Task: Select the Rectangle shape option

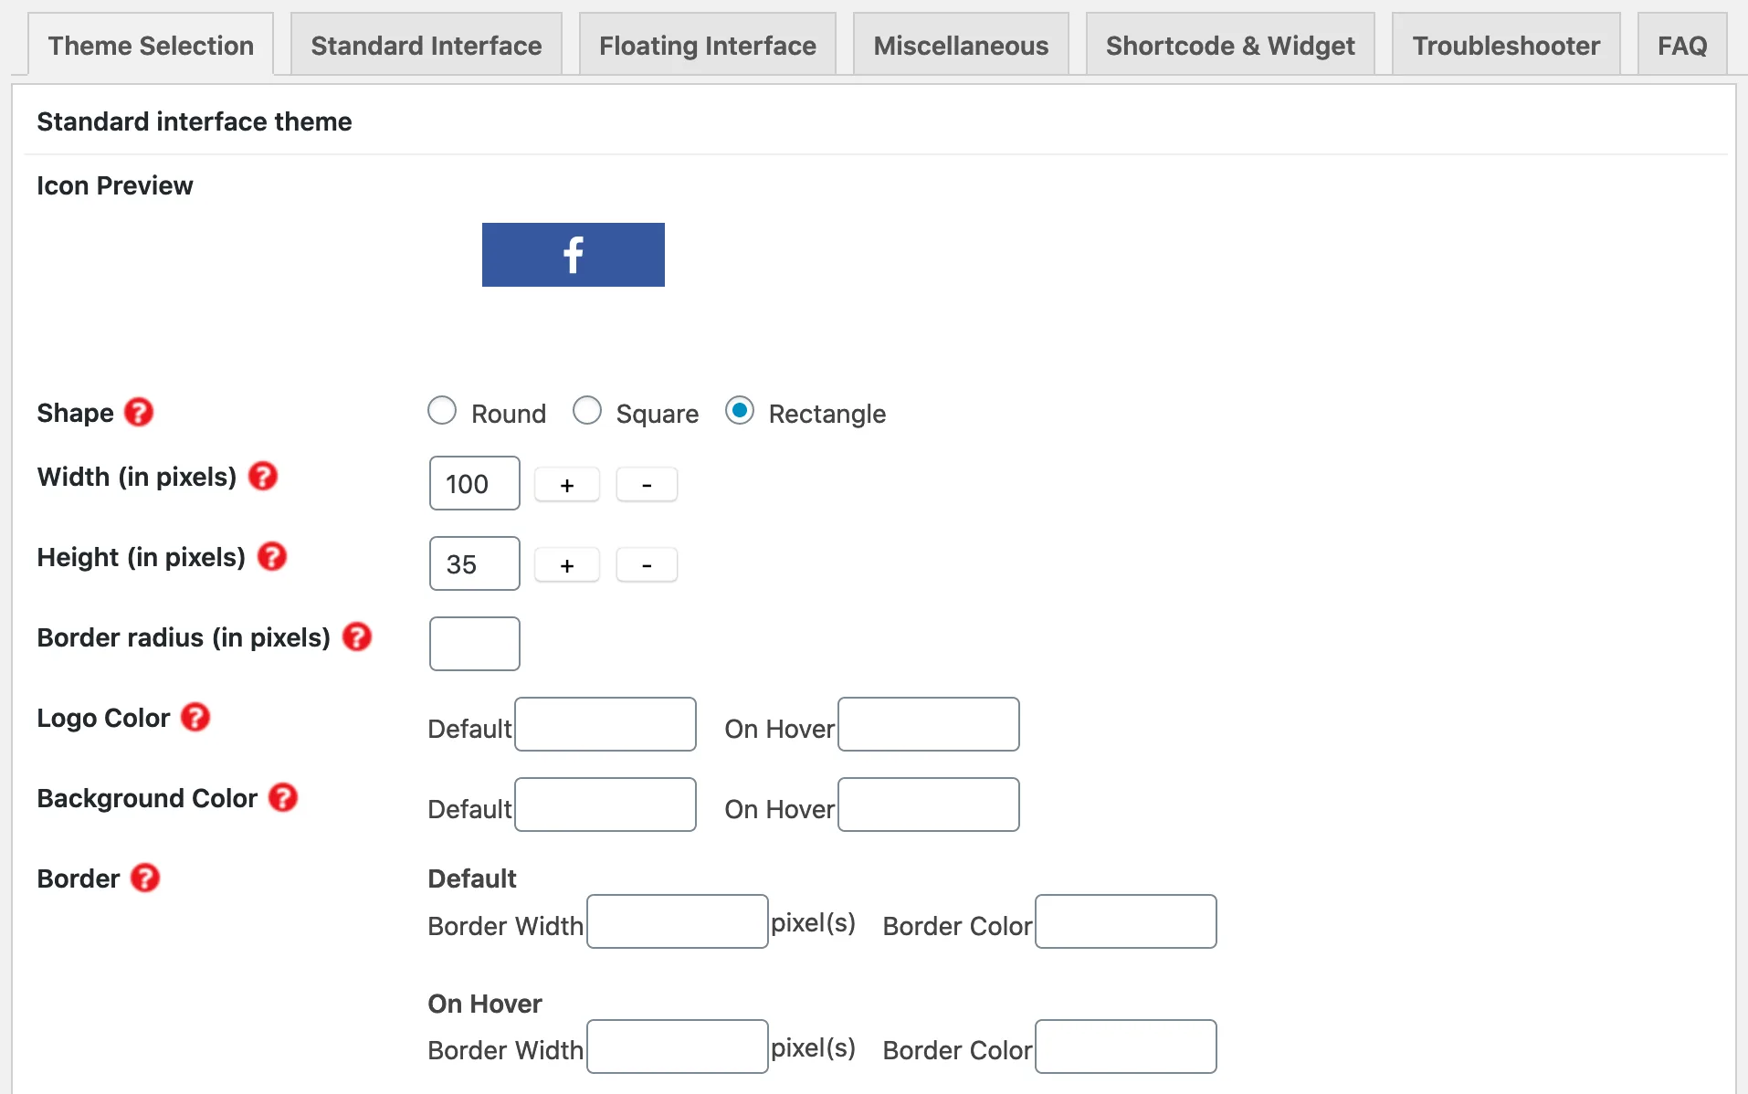Action: tap(740, 411)
